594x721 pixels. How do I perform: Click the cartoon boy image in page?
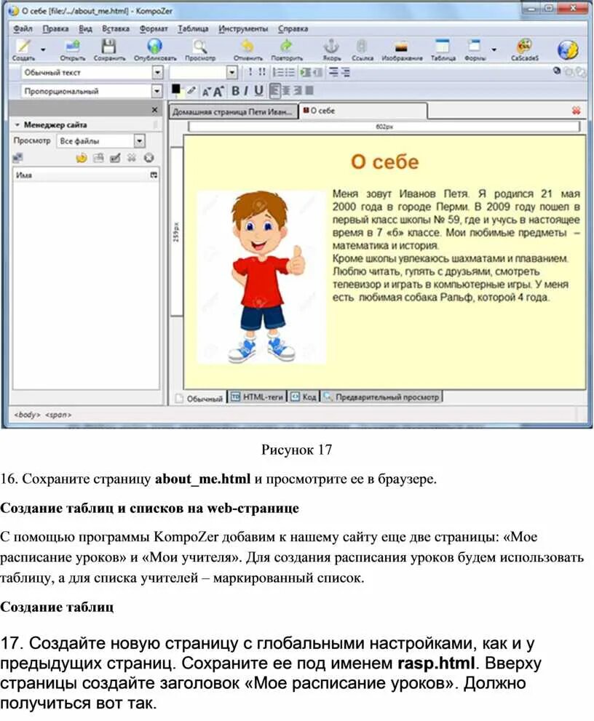(262, 278)
